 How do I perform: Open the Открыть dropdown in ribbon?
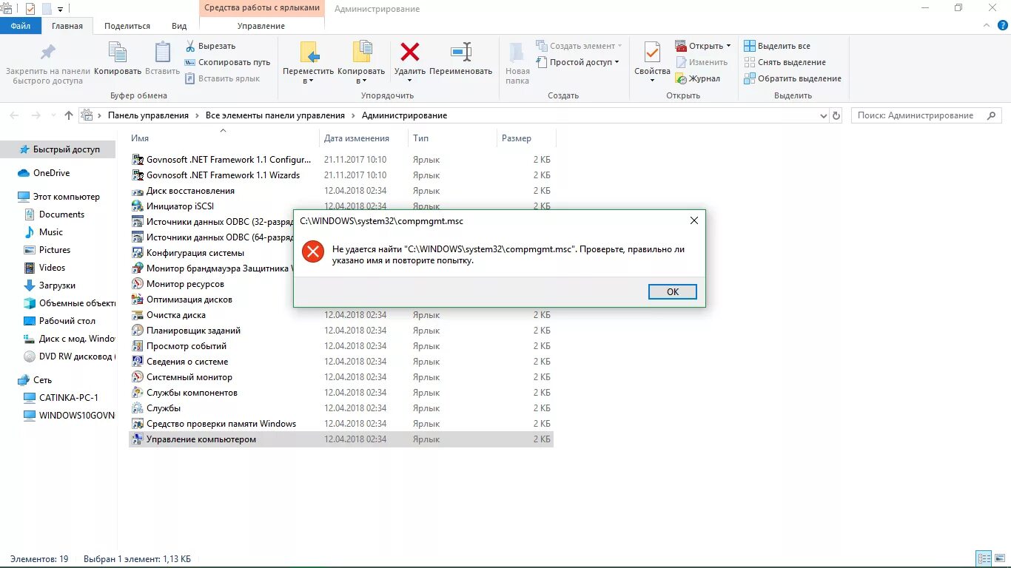click(703, 46)
